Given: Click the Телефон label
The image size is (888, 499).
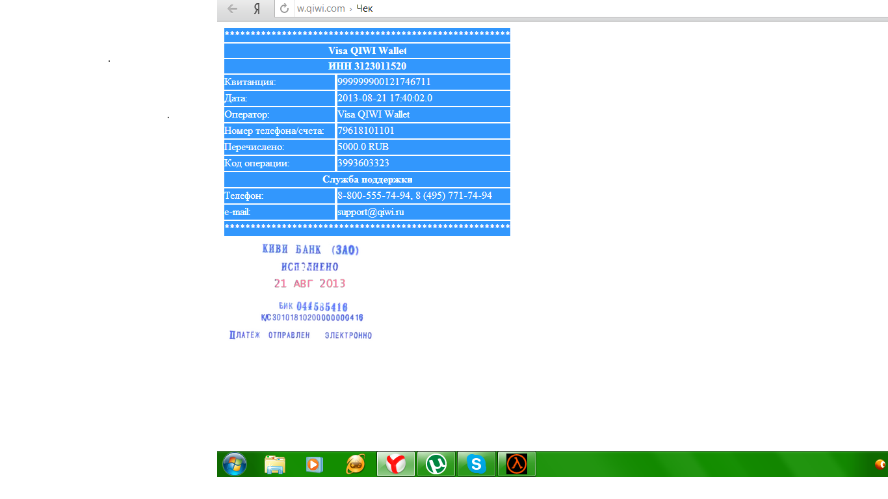Looking at the screenshot, I should click(x=244, y=196).
